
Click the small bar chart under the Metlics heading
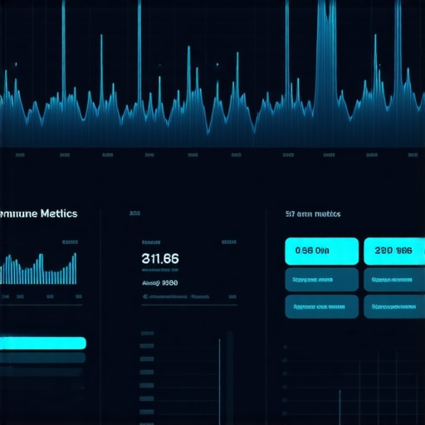click(x=38, y=268)
